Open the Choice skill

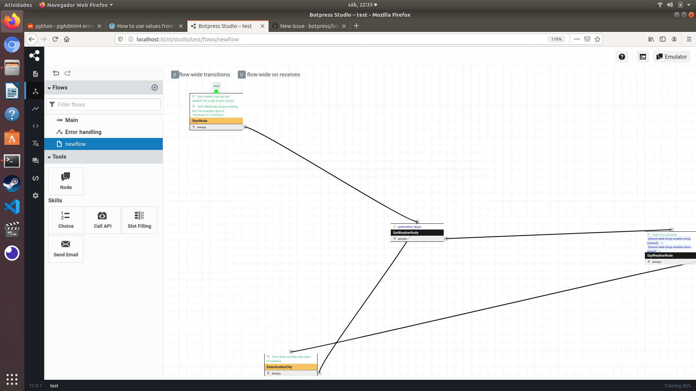(66, 220)
